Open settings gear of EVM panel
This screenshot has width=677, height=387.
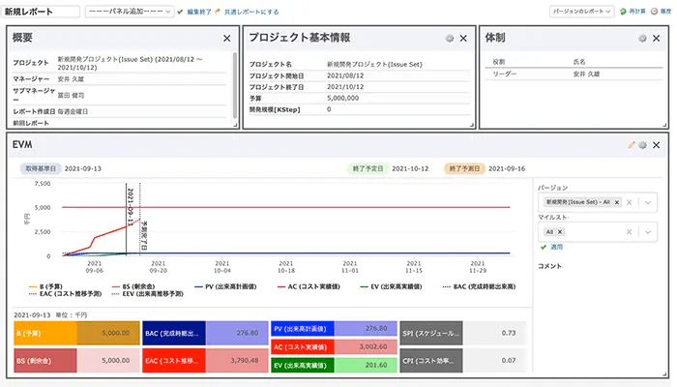point(642,145)
